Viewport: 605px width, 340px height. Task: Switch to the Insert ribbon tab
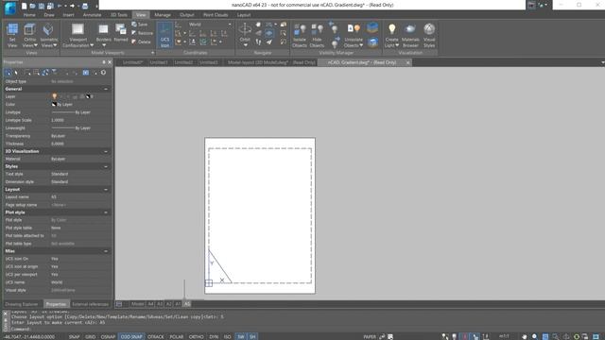coord(68,15)
